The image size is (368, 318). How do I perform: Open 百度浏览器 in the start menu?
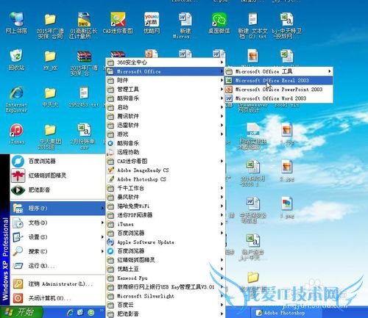[x=57, y=161]
